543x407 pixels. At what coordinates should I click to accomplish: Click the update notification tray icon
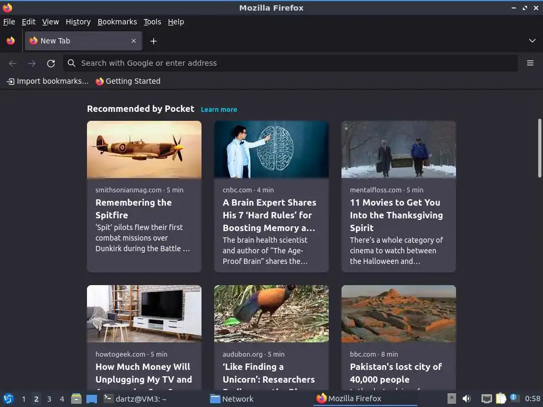tap(514, 398)
